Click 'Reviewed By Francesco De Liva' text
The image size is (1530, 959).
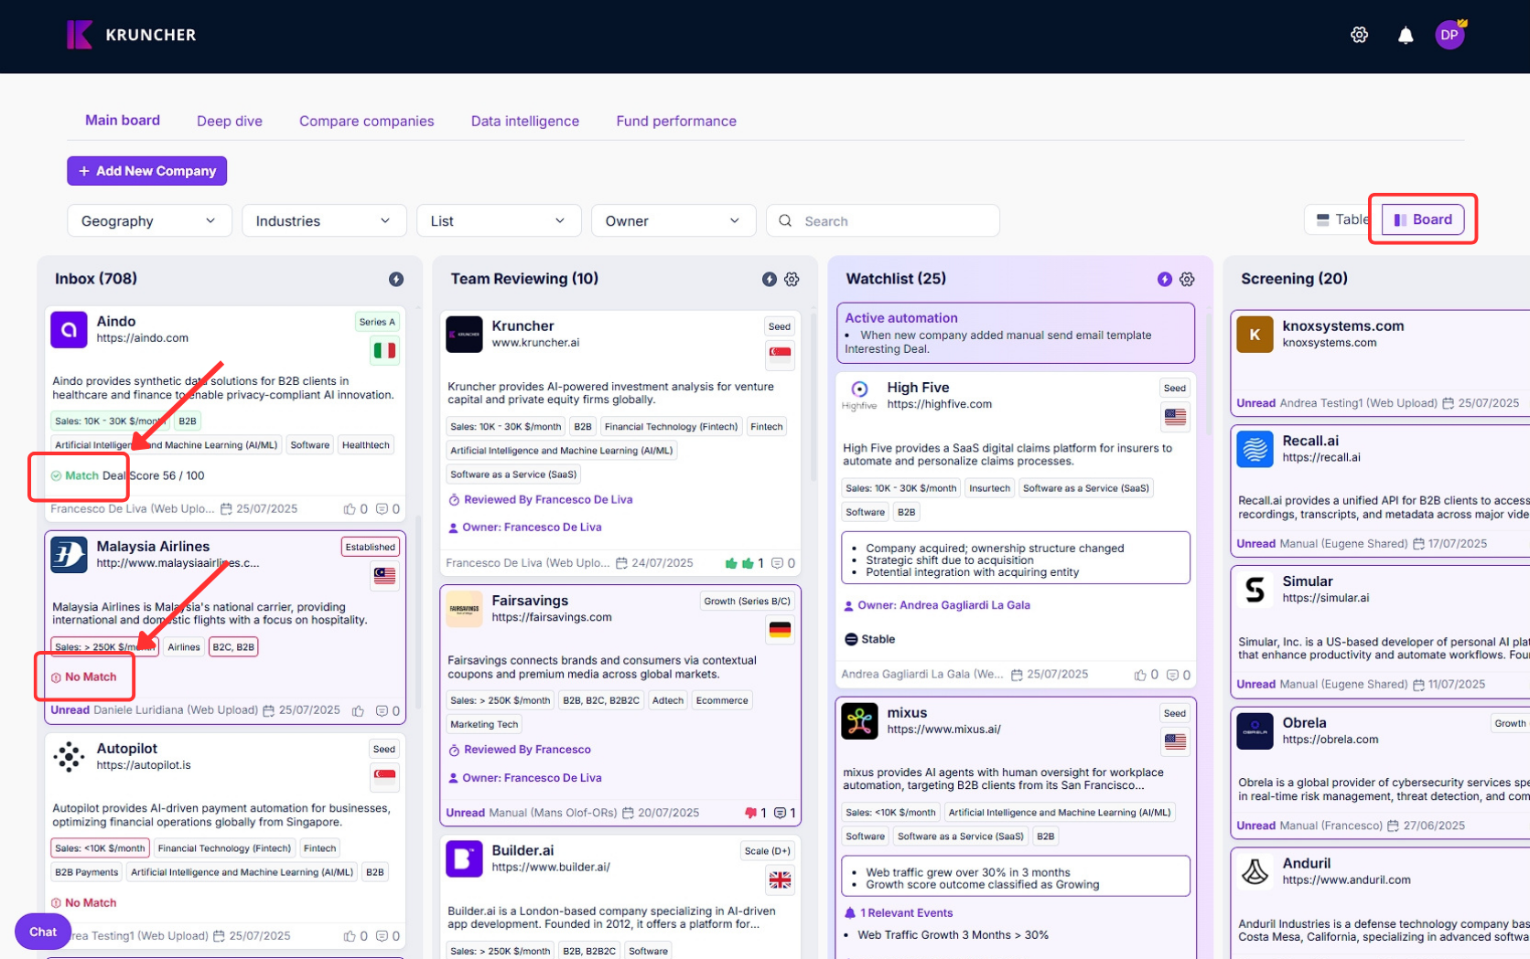coord(548,500)
